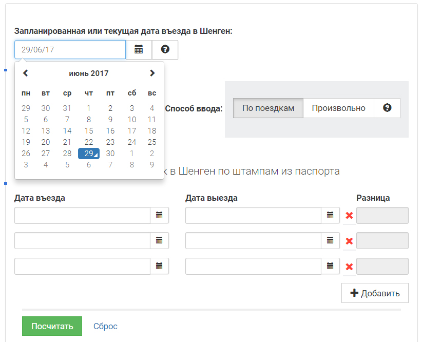
Task: Click help icon beside the entry date calendar button
Action: tap(165, 50)
